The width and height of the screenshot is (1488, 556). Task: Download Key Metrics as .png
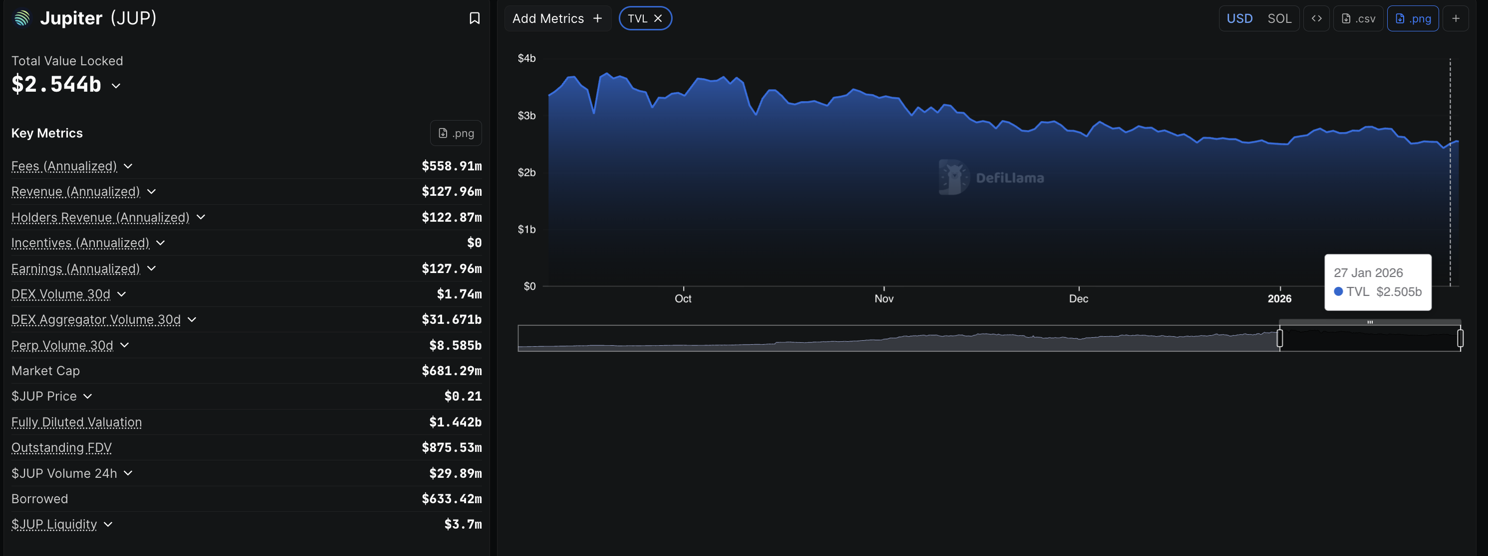pos(456,133)
